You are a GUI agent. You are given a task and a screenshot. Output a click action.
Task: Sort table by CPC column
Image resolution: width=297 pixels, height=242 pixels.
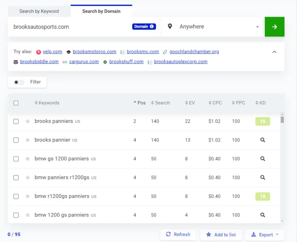pos(215,103)
